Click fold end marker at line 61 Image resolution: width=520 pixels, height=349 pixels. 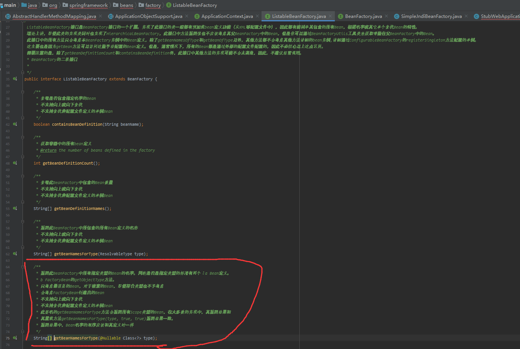point(23,247)
